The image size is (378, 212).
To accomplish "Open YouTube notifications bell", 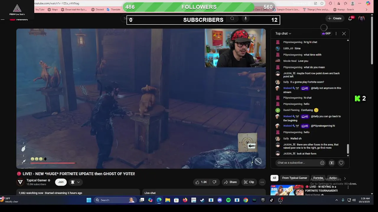I will pyautogui.click(x=350, y=18).
